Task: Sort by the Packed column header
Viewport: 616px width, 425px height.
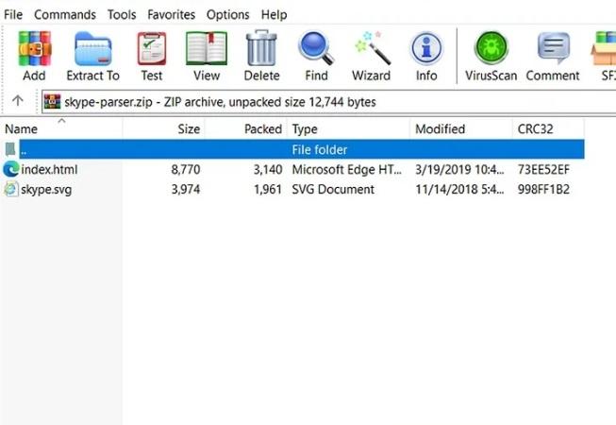Action: pos(246,128)
